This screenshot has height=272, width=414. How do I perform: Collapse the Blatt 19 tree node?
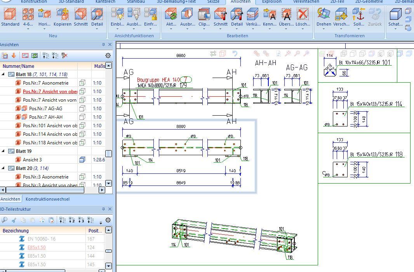pyautogui.click(x=3, y=151)
